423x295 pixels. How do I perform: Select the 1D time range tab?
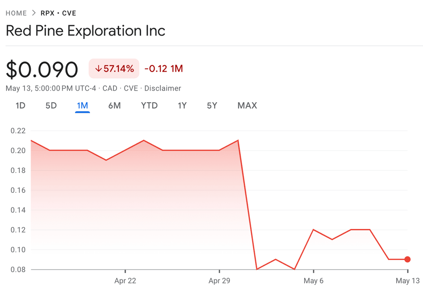click(x=20, y=105)
